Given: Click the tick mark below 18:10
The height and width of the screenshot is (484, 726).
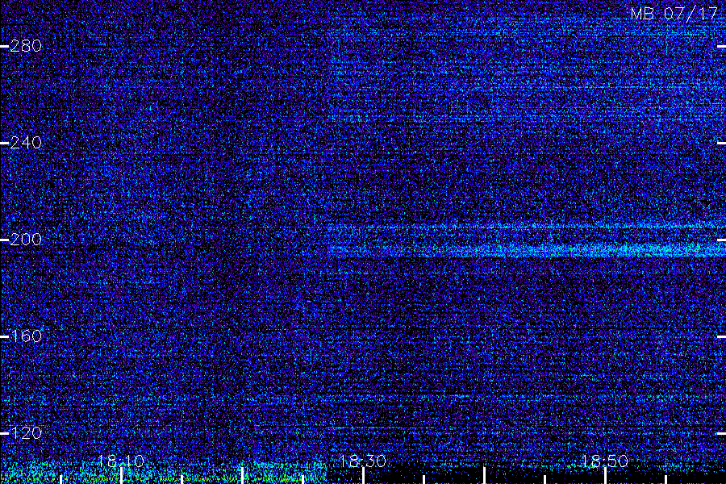Looking at the screenshot, I should pyautogui.click(x=121, y=476).
